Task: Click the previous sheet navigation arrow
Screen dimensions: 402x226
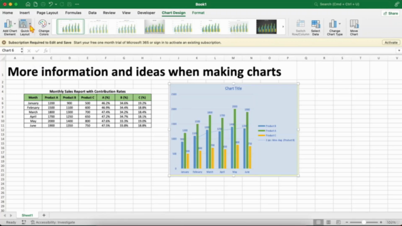Action: click(4, 215)
